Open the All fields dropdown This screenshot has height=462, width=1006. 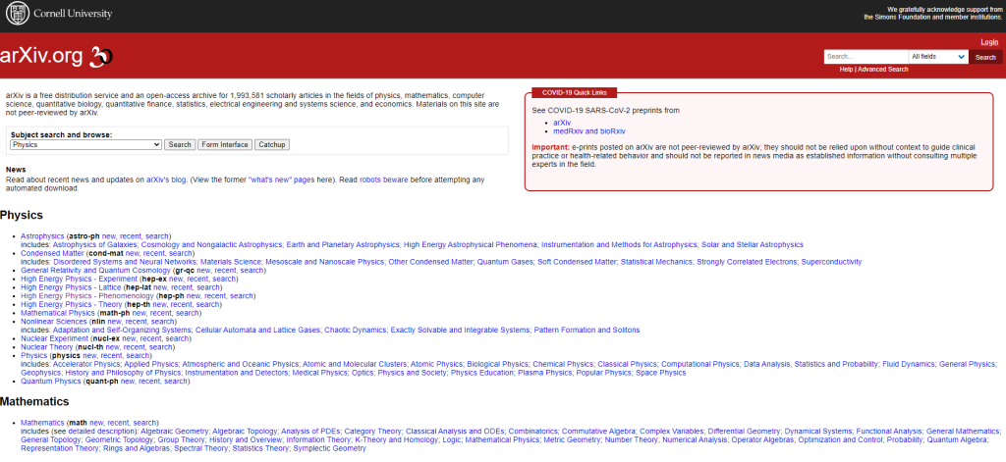938,56
